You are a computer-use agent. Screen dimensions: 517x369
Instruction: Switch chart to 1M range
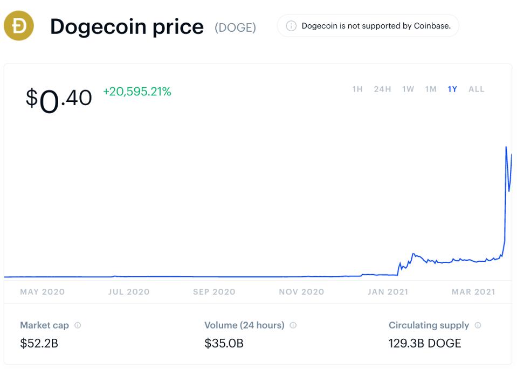pos(431,89)
